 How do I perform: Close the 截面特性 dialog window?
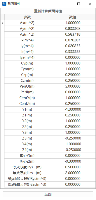90,4
